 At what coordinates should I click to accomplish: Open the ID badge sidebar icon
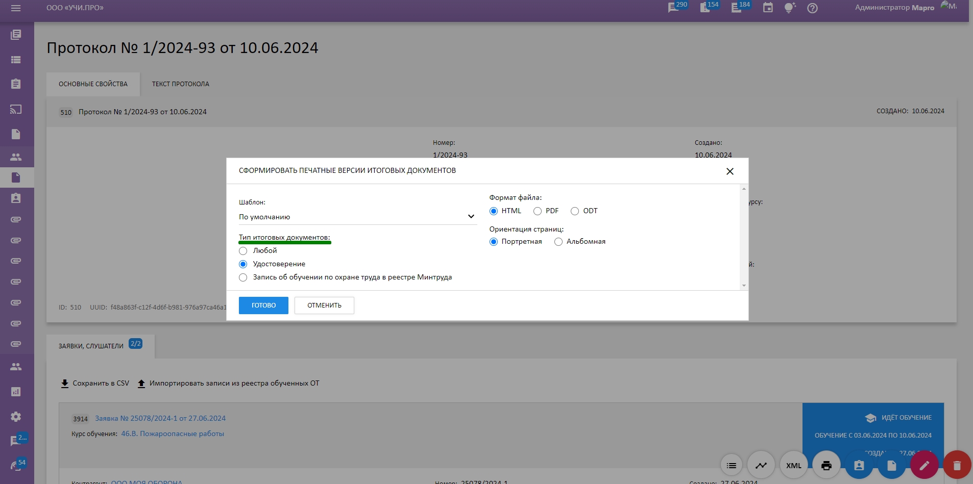[16, 198]
